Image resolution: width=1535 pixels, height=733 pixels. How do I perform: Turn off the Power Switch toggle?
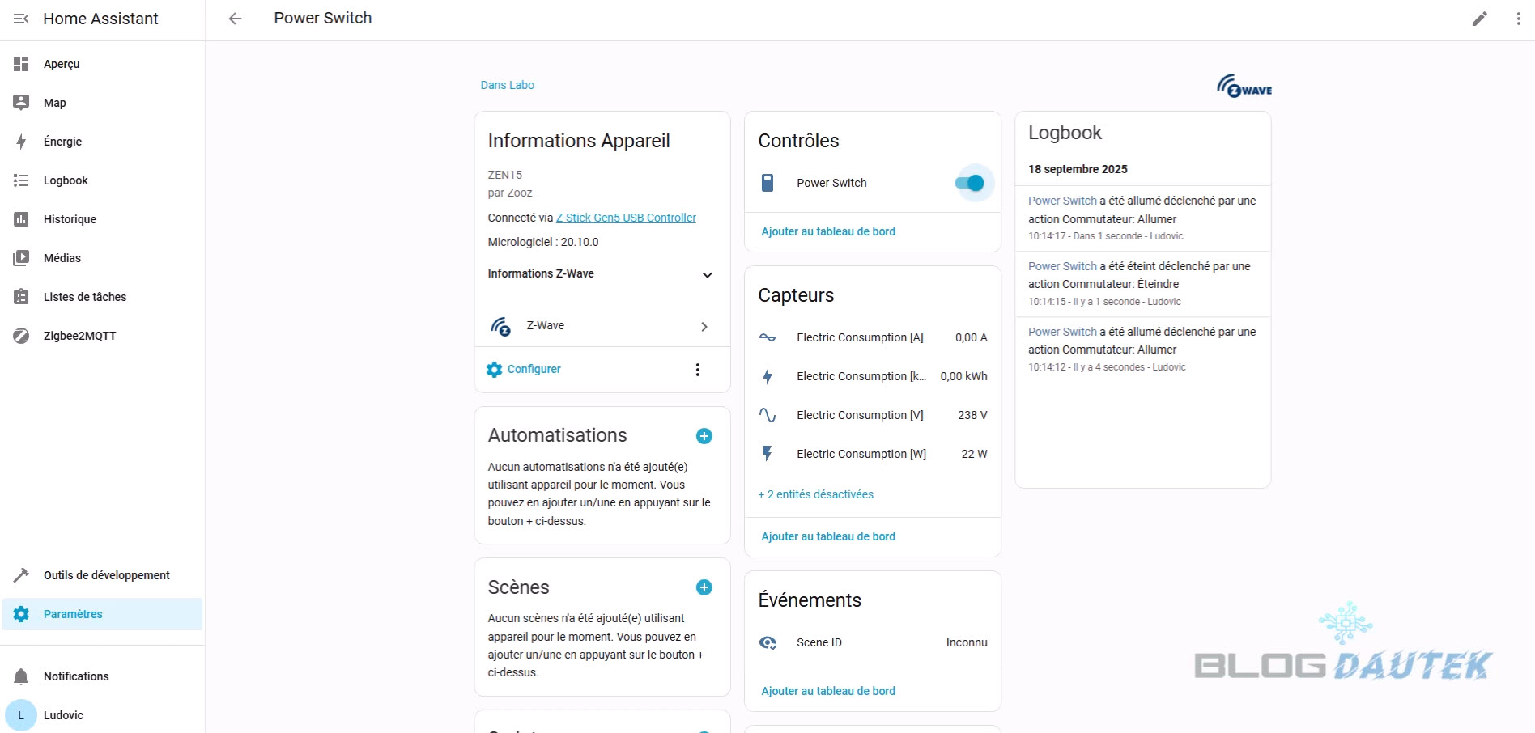[969, 183]
